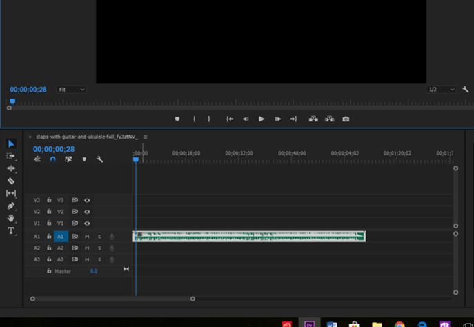Toggle lock on track V3
Screen dimensions: 474x327
point(49,200)
